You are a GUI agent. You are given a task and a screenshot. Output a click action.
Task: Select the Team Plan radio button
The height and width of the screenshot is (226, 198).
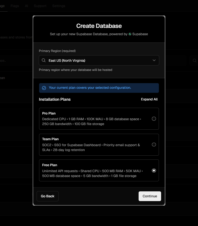[154, 145]
